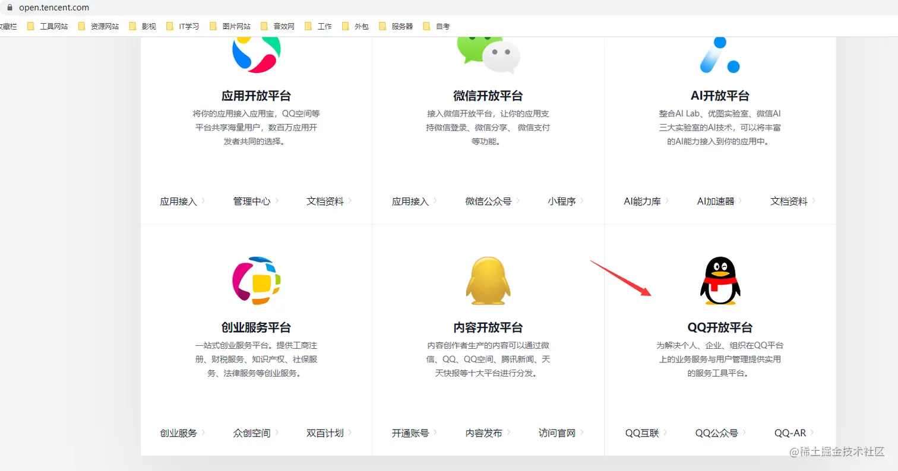Click the 创业服务平台 heading
Screen dimensions: 898x471
point(256,327)
